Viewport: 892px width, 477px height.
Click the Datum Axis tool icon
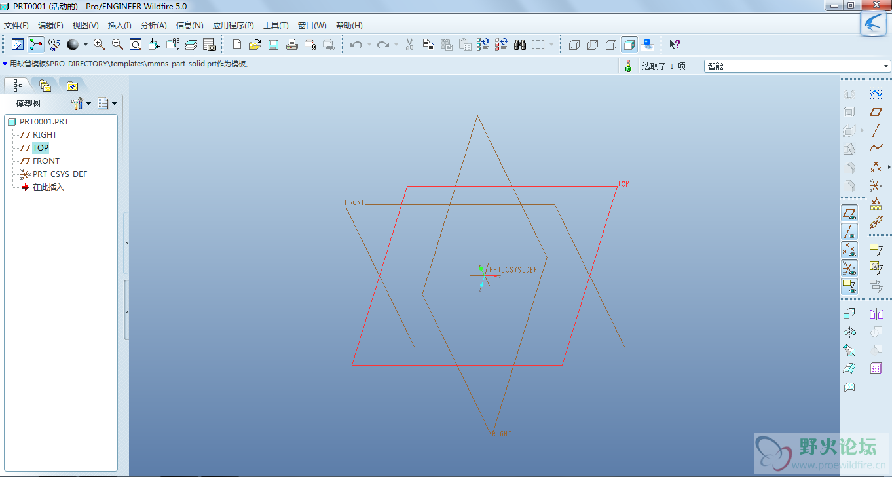[x=876, y=130]
